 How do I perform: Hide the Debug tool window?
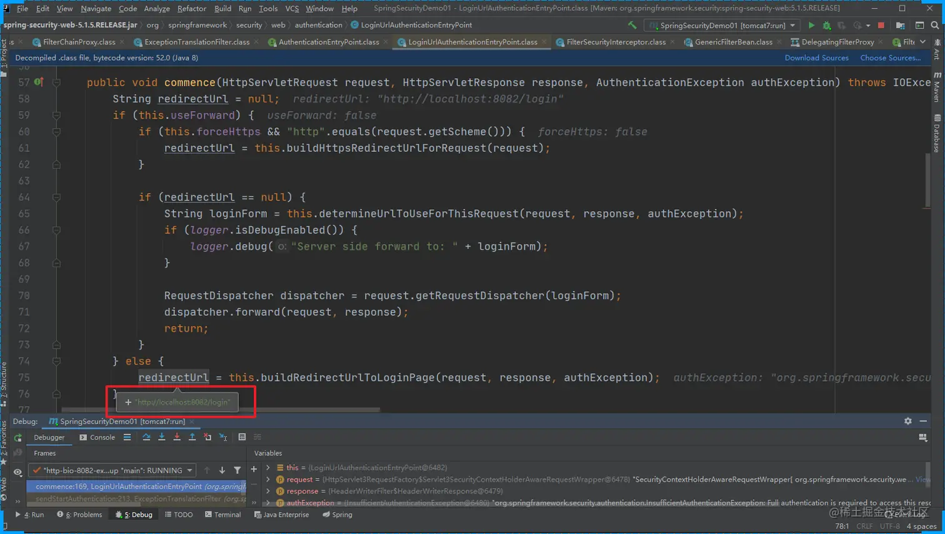click(x=923, y=422)
